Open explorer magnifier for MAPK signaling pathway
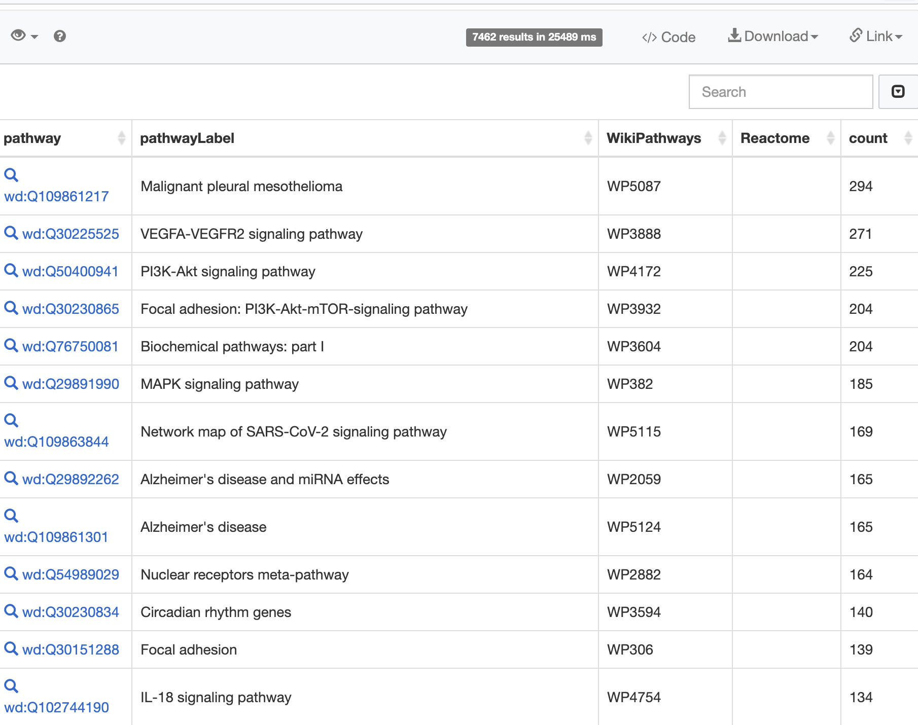 (11, 383)
